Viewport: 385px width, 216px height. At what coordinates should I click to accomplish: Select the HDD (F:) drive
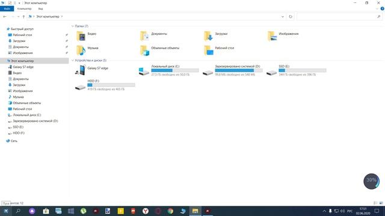(105, 85)
